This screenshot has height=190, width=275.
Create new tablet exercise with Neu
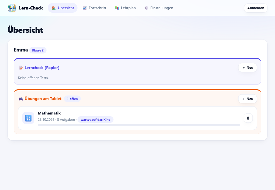click(248, 99)
